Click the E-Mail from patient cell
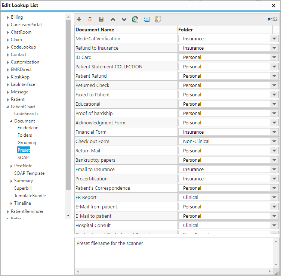Image resolution: width=281 pixels, height=276 pixels. 126,207
